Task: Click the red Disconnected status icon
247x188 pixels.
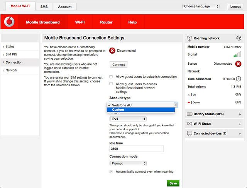Action: point(112,50)
